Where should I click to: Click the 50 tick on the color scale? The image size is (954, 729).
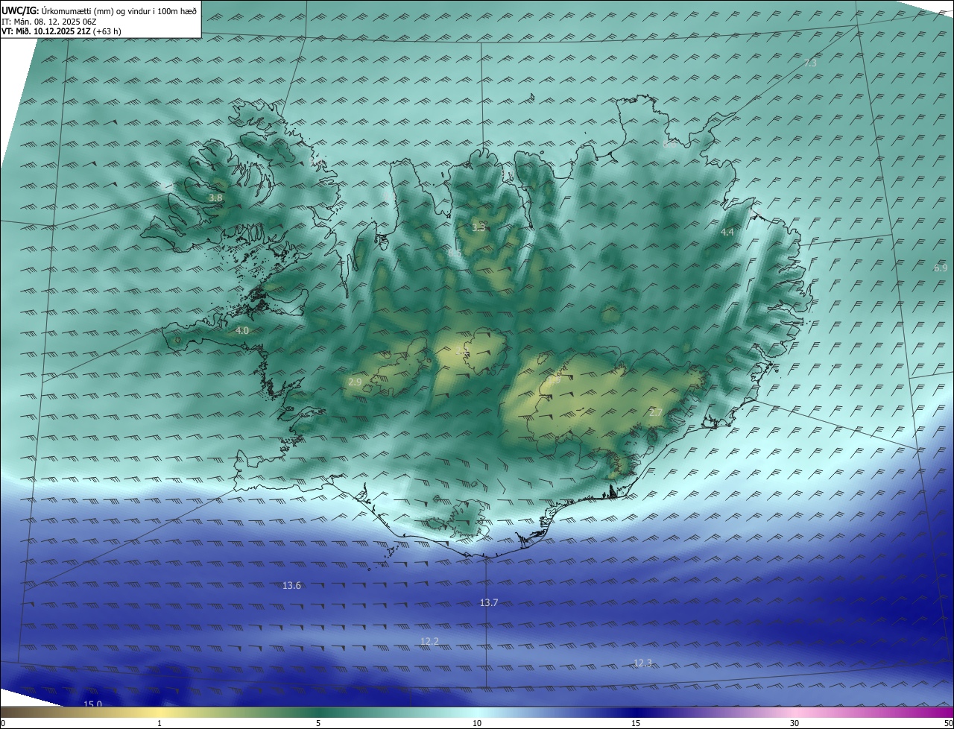(948, 723)
